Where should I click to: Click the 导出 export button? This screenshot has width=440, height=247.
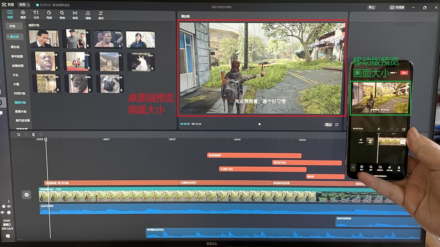(371, 7)
